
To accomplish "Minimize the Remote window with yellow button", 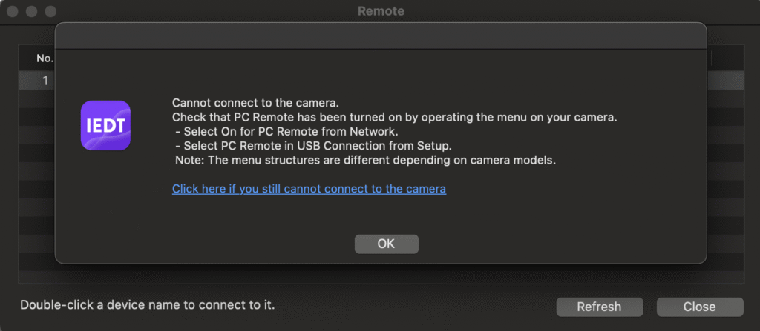I will 31,11.
